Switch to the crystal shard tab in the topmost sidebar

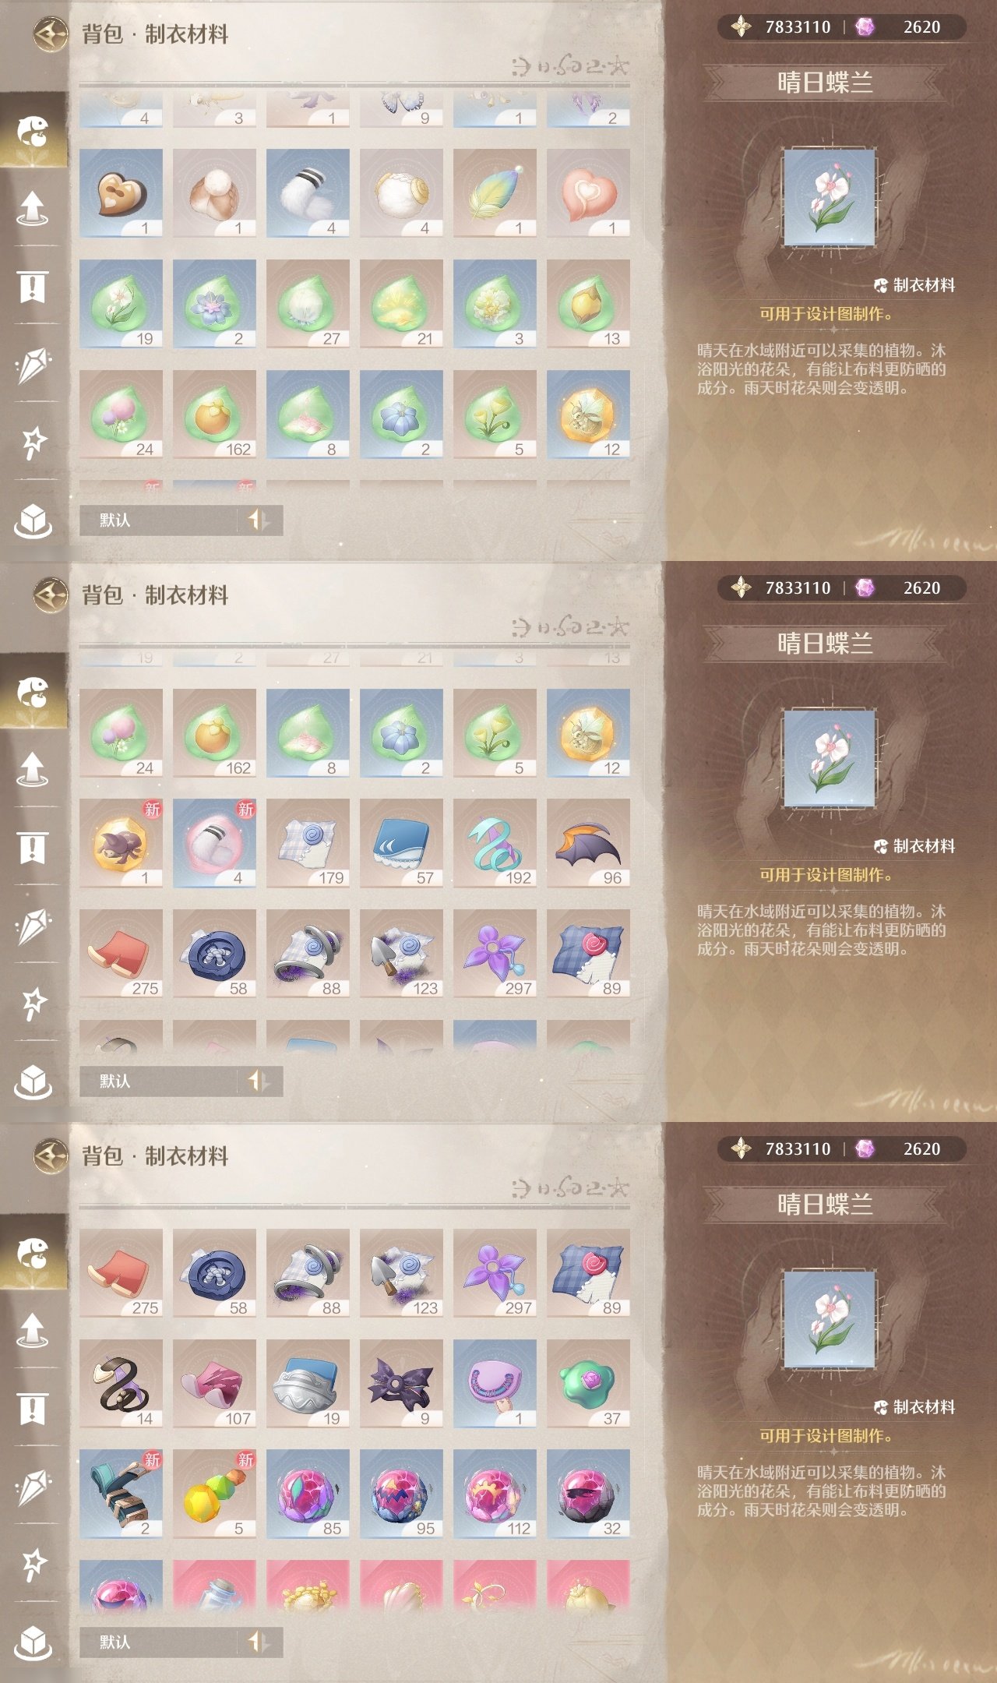[33, 365]
